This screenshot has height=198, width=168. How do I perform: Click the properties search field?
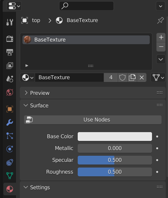86,6
